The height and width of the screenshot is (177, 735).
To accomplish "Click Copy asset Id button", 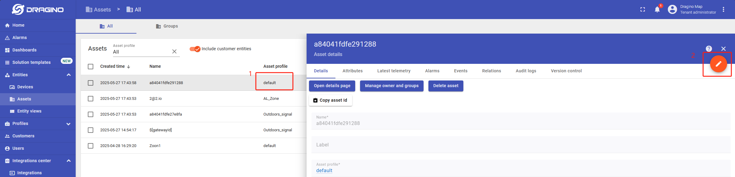I will [331, 100].
